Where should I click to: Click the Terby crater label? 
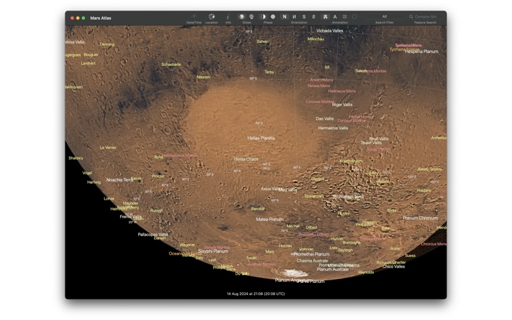pos(269,72)
